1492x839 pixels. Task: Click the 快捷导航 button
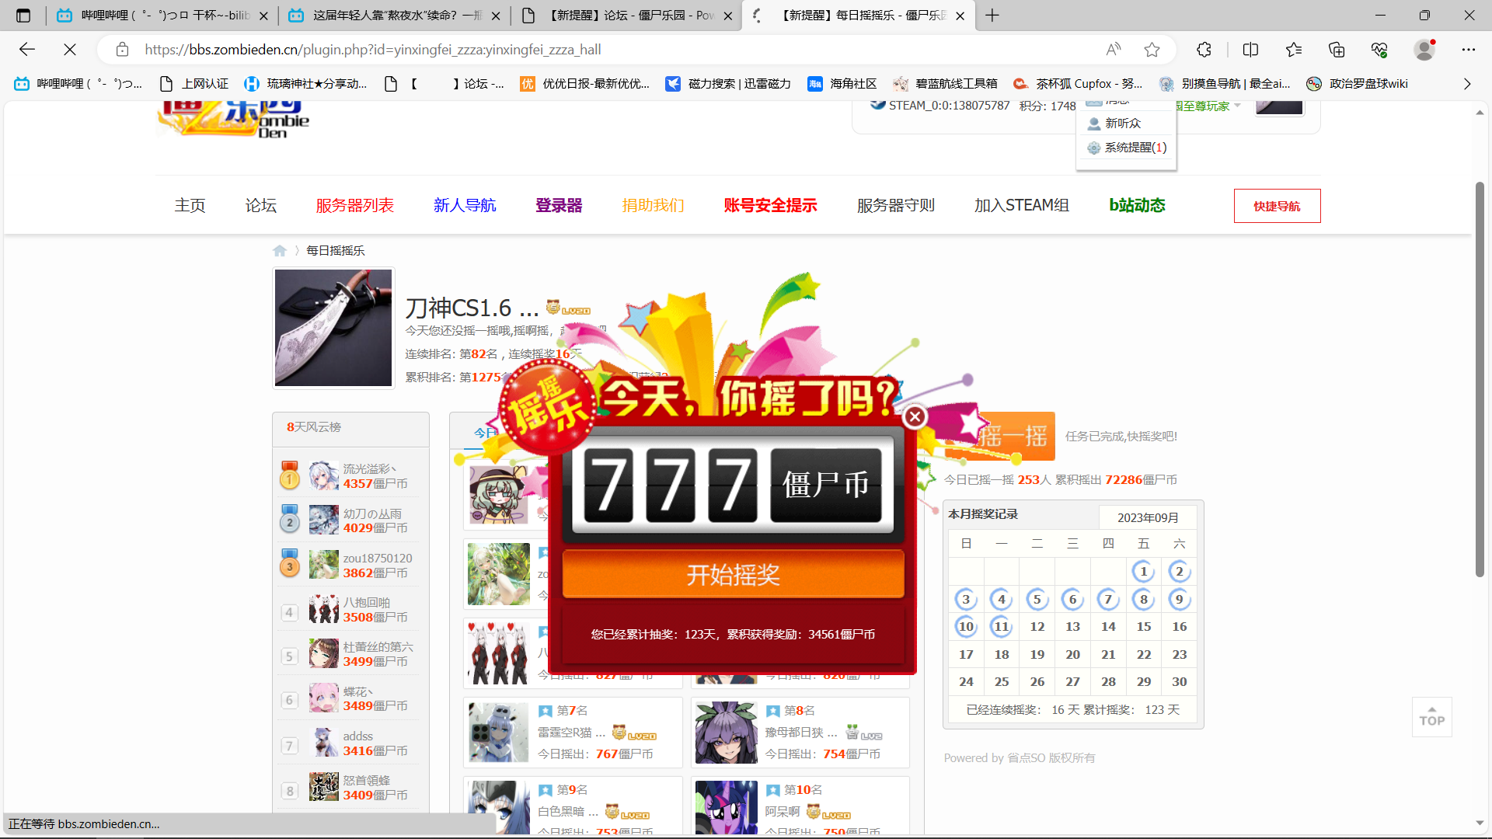click(1277, 206)
